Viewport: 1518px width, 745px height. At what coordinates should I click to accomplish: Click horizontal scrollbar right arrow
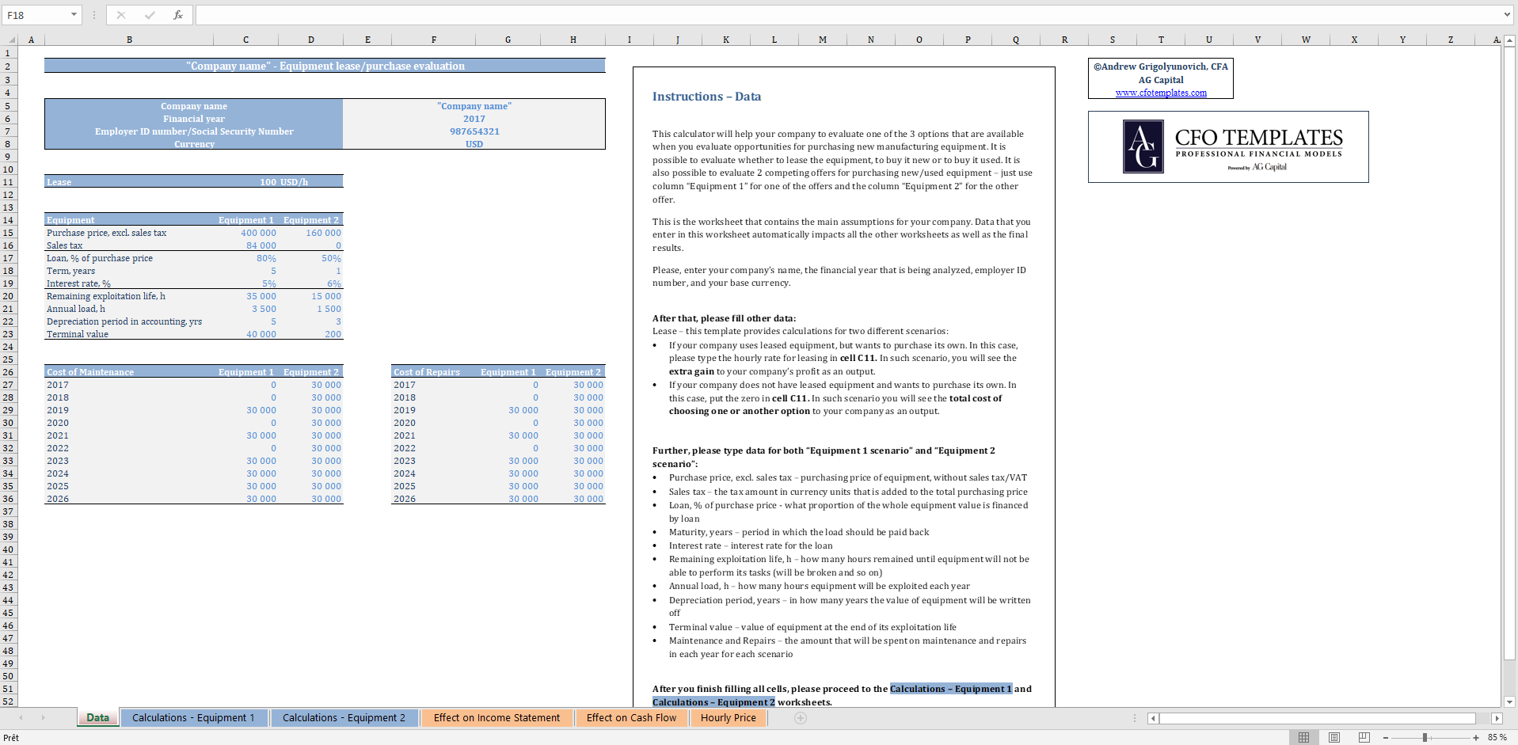click(x=1496, y=718)
